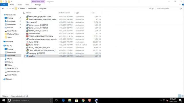184x103 pixels.
Task: Navigate to Downloads in the breadcrumb
Action: pos(32,9)
